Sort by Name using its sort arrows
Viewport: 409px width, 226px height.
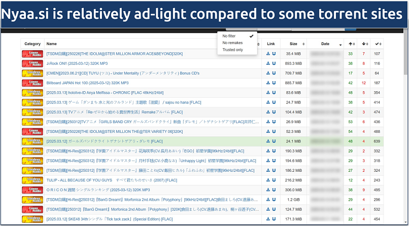(258, 44)
